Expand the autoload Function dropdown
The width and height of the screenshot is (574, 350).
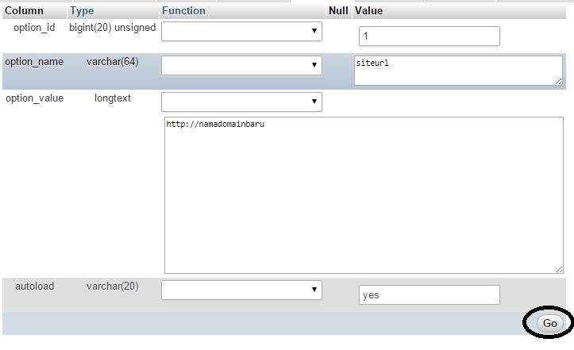coord(241,290)
